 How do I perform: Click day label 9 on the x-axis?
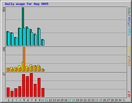point(39,100)
